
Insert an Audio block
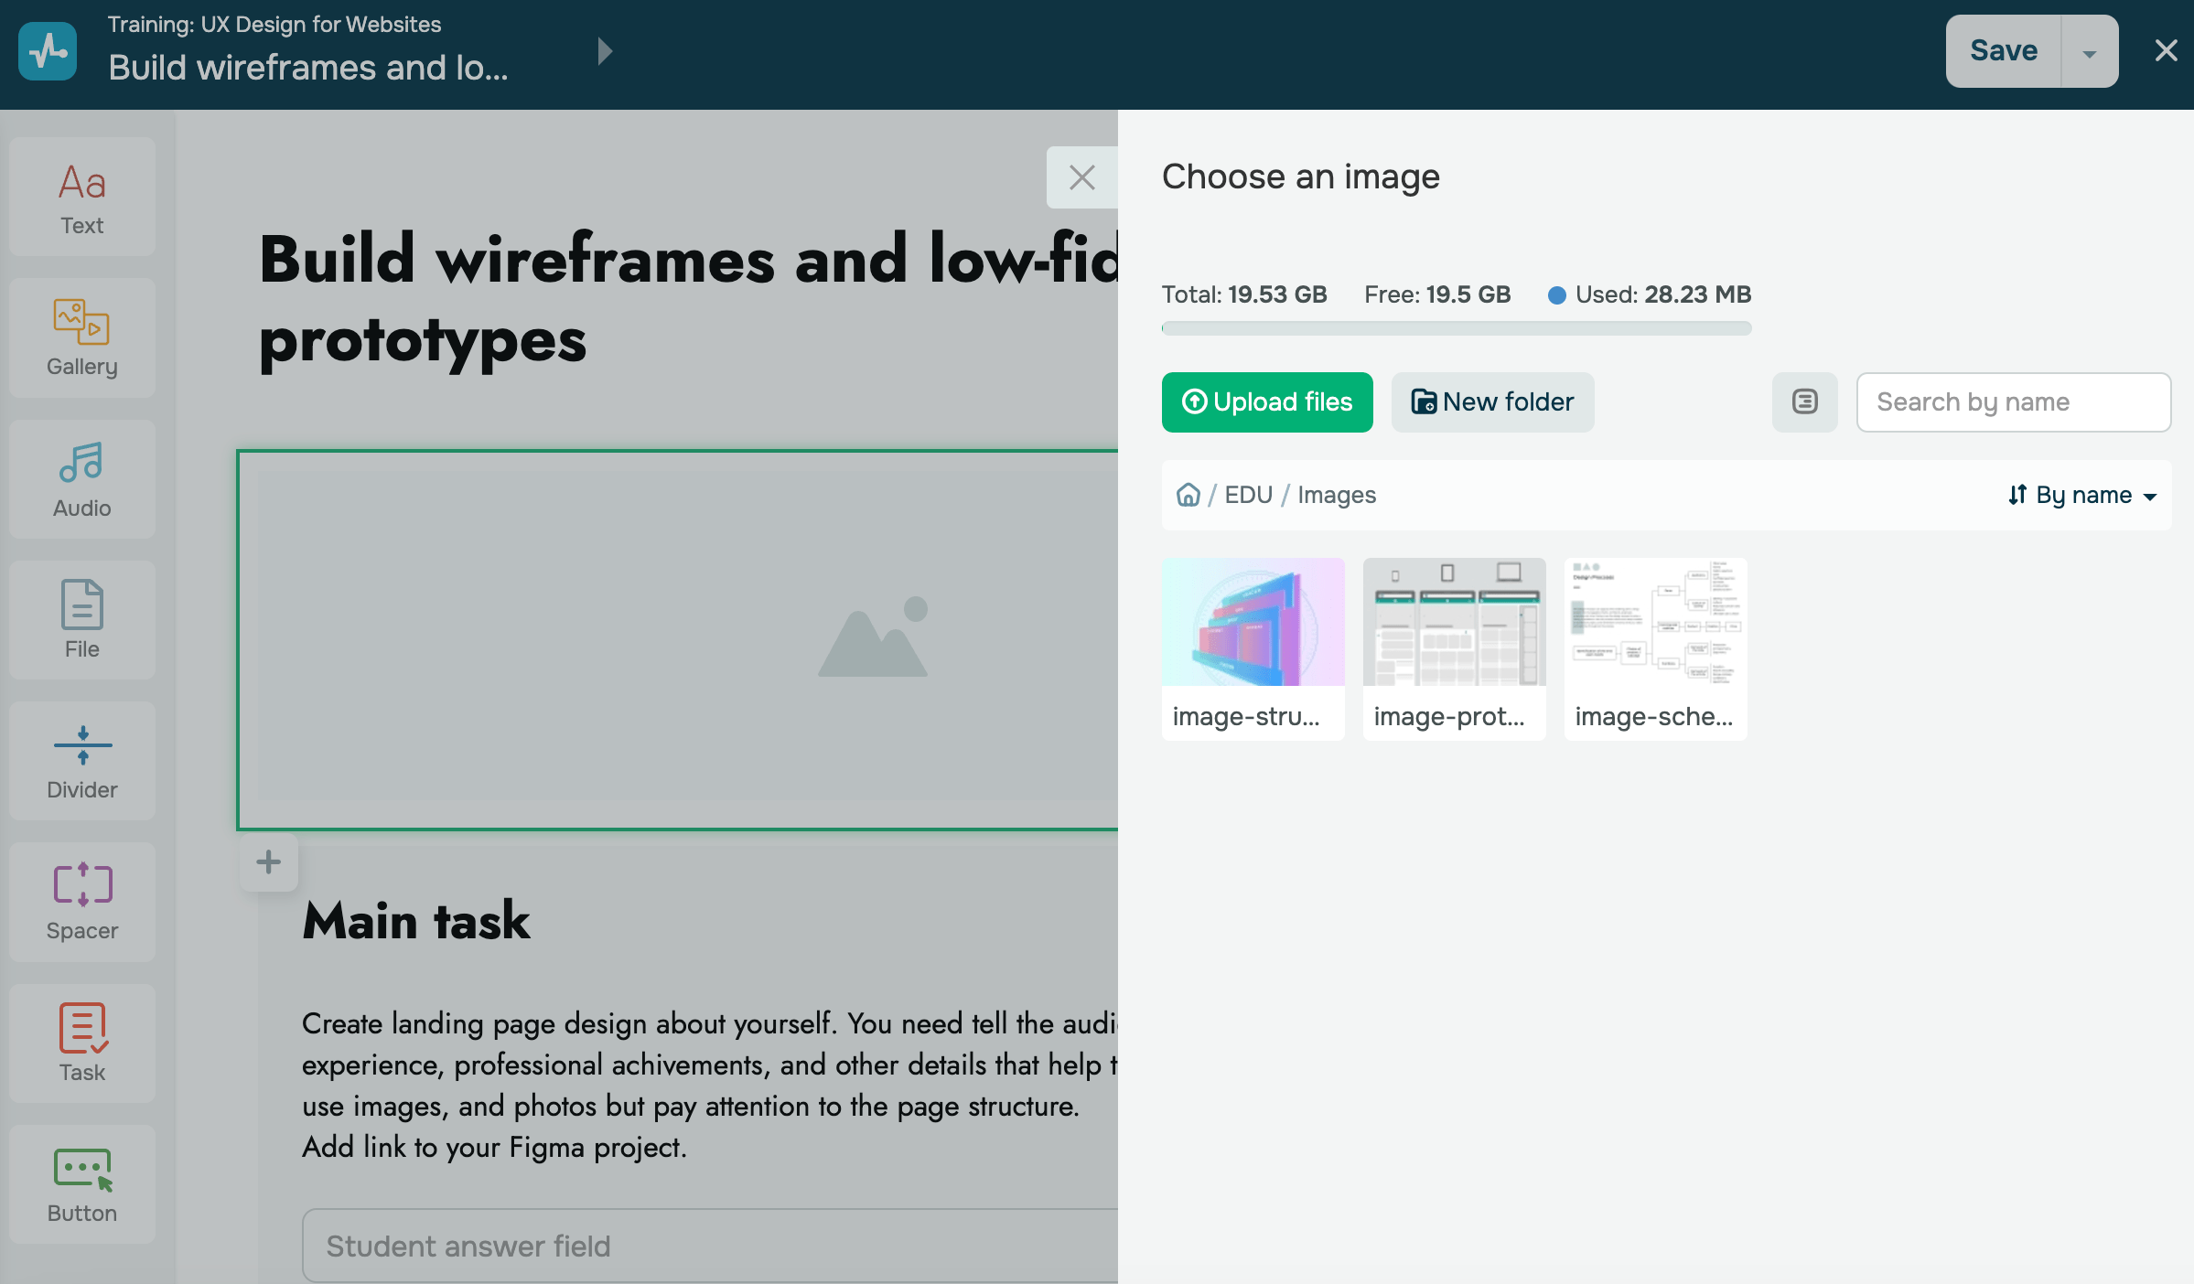tap(81, 479)
